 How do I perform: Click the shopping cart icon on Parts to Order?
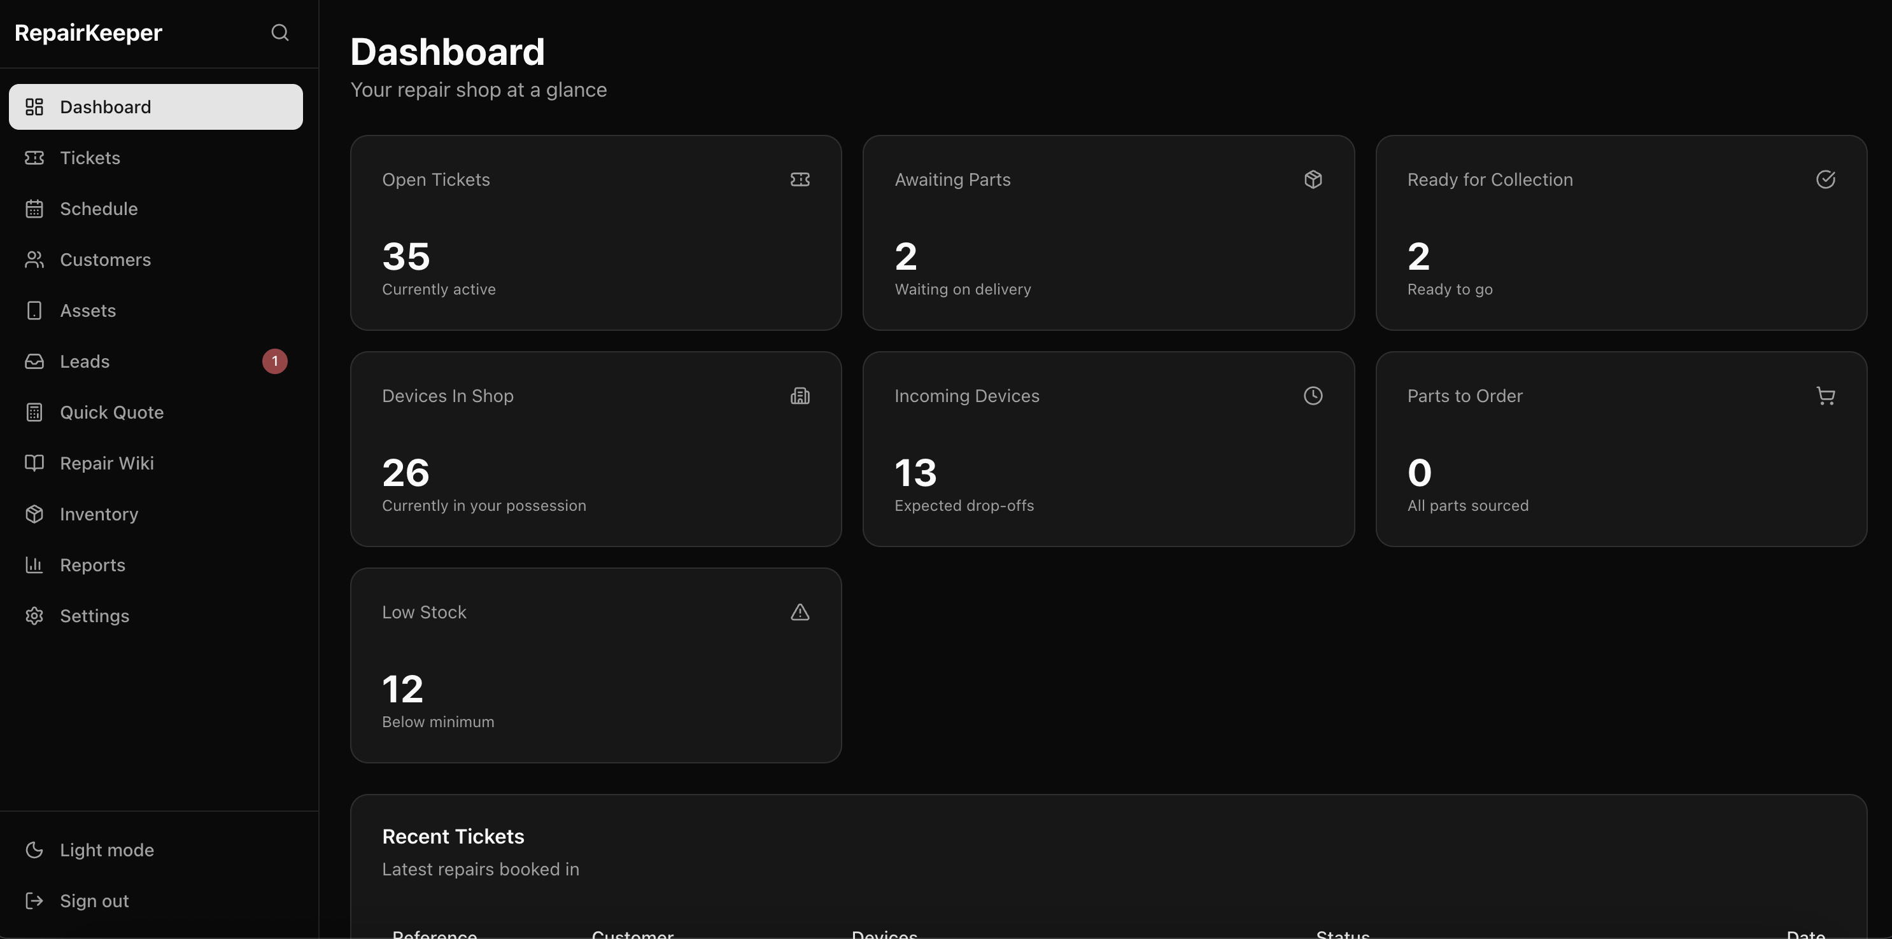coord(1825,396)
